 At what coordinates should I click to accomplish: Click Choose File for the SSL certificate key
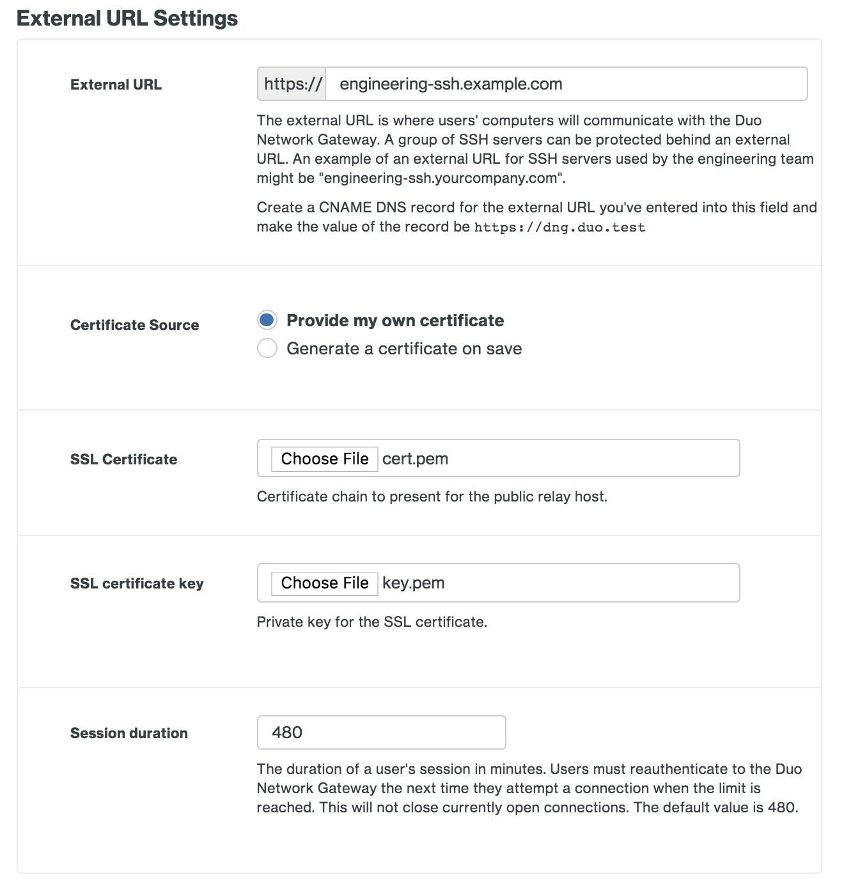(x=324, y=583)
